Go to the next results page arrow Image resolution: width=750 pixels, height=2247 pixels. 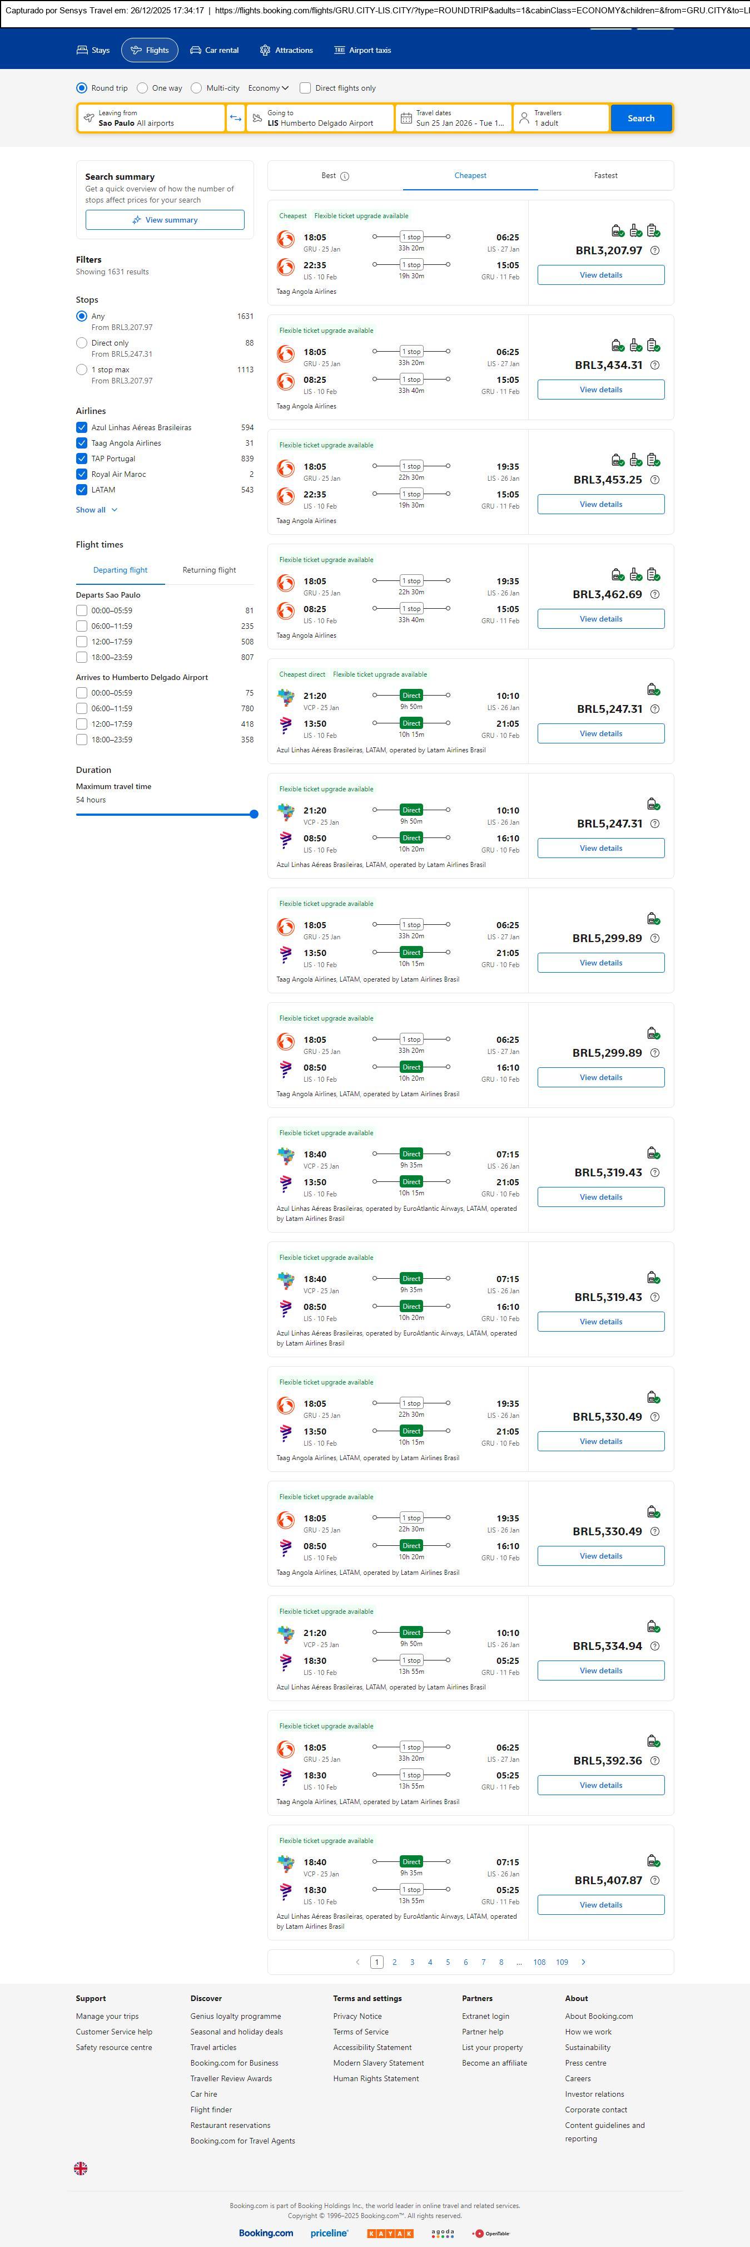pyautogui.click(x=584, y=1962)
